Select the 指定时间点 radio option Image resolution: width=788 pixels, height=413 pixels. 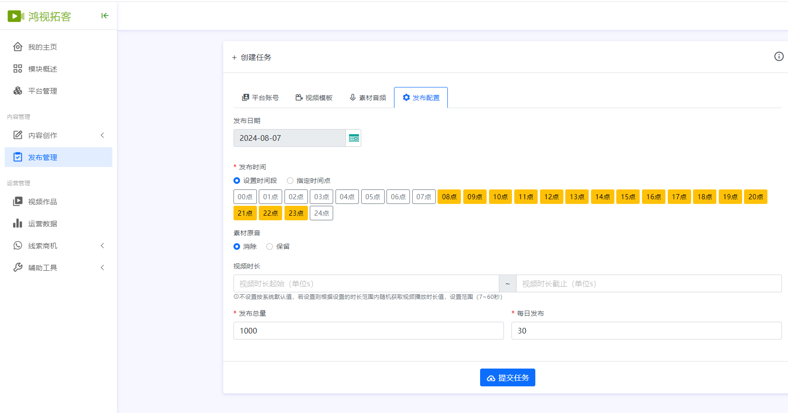pyautogui.click(x=290, y=181)
